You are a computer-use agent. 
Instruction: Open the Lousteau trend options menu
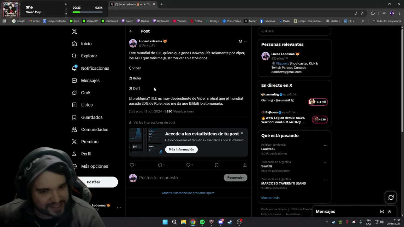tap(326, 146)
